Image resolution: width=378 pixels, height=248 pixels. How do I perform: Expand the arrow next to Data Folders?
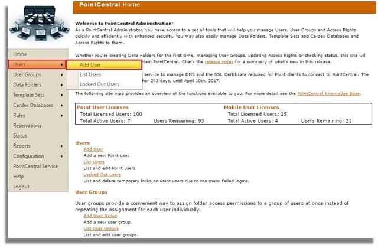[x=62, y=85]
